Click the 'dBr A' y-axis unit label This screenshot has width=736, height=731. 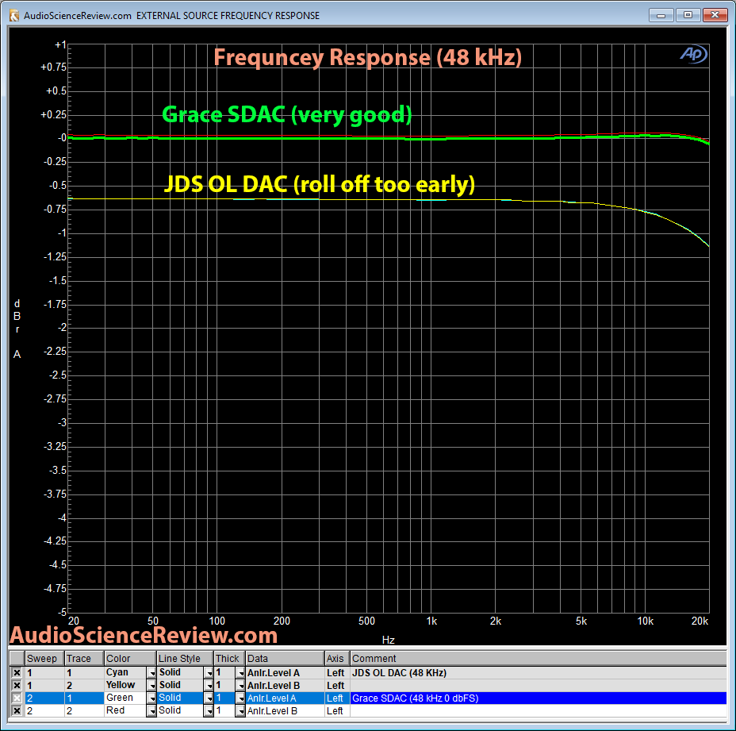point(17,329)
